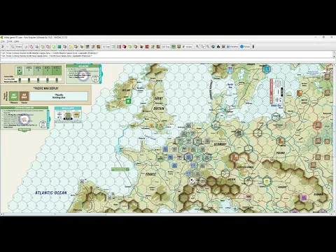Open the Tools menu
The image size is (336, 252).
[x=9, y=41]
